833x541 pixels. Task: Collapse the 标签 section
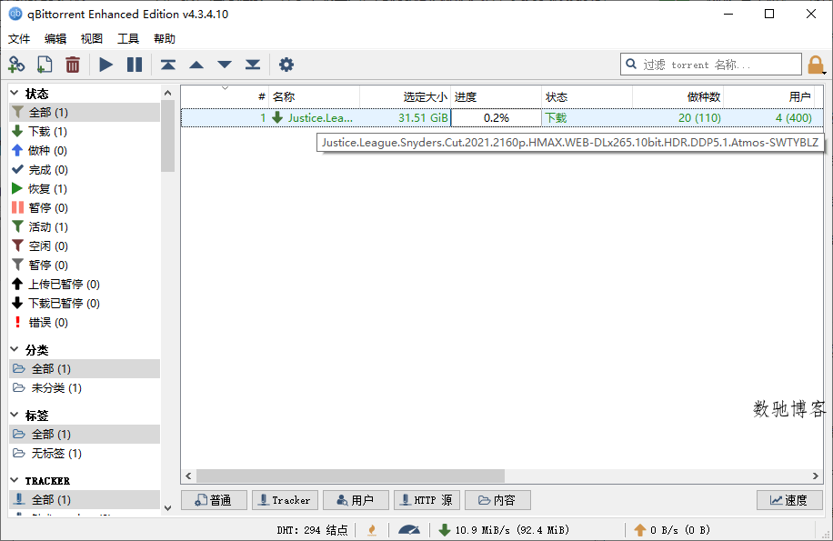coord(15,415)
